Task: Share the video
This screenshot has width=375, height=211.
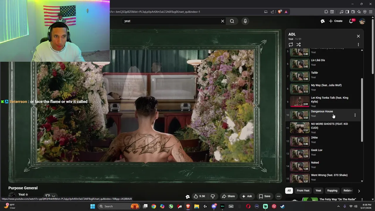Action: (228, 196)
